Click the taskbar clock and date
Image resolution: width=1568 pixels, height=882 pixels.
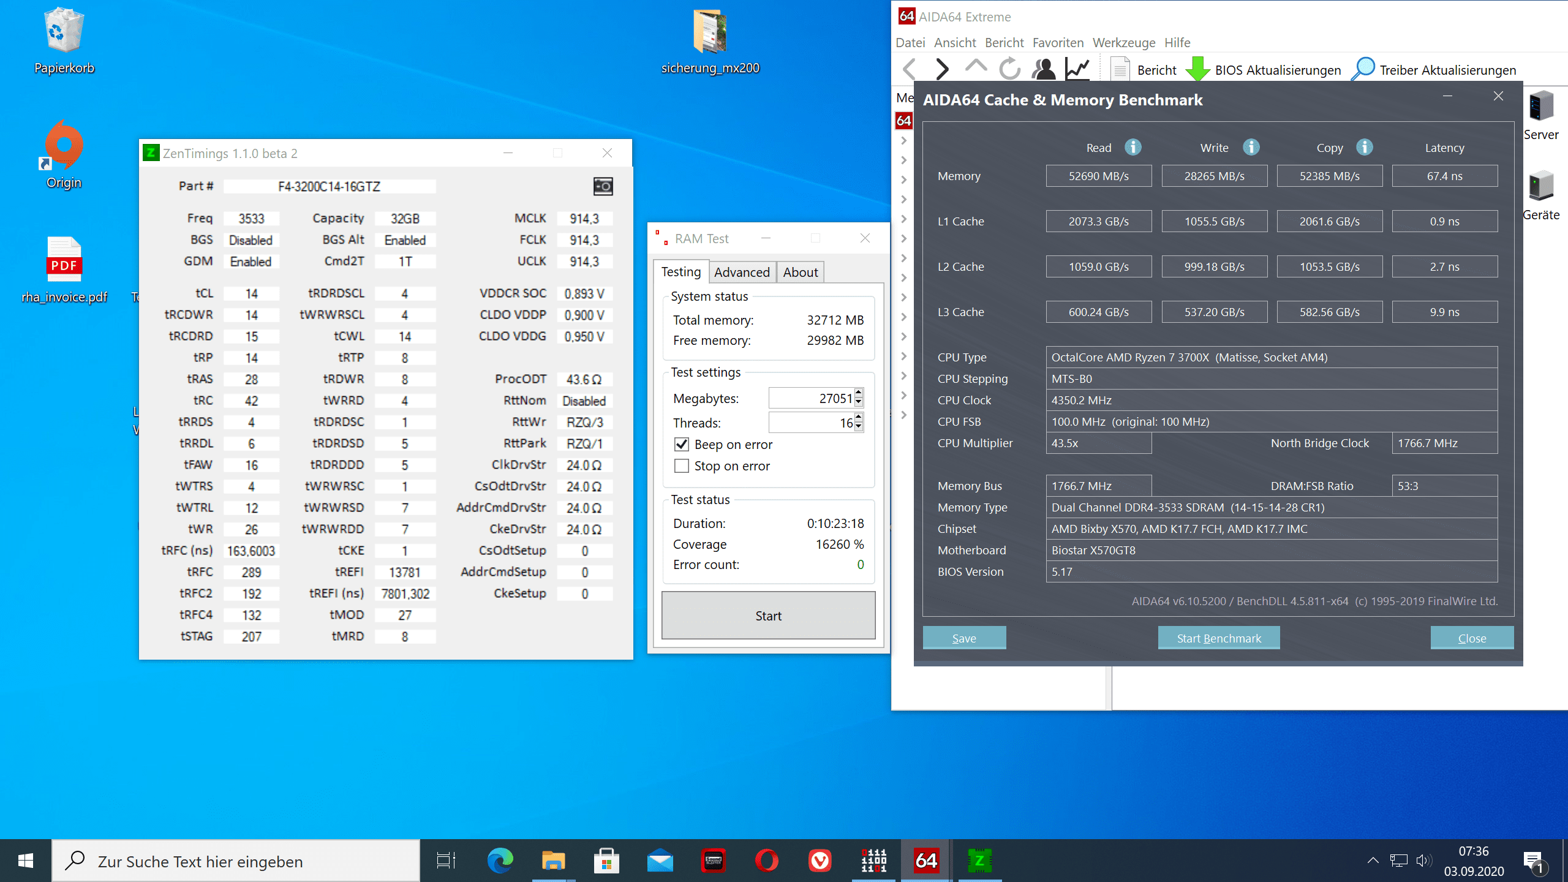coord(1474,861)
